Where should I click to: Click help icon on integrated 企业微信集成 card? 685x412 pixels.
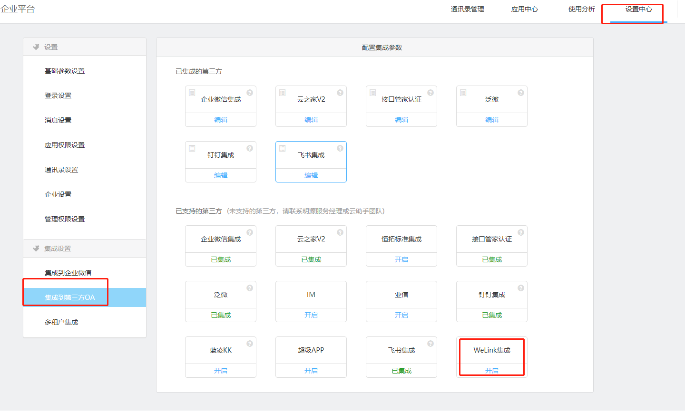click(x=250, y=93)
